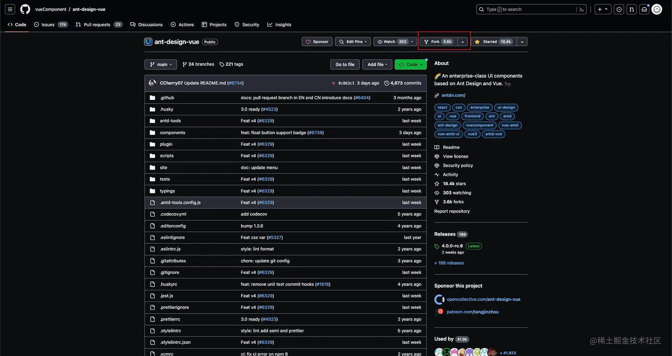Open the Pull requests tab
Image resolution: width=672 pixels, height=356 pixels.
click(x=99, y=25)
